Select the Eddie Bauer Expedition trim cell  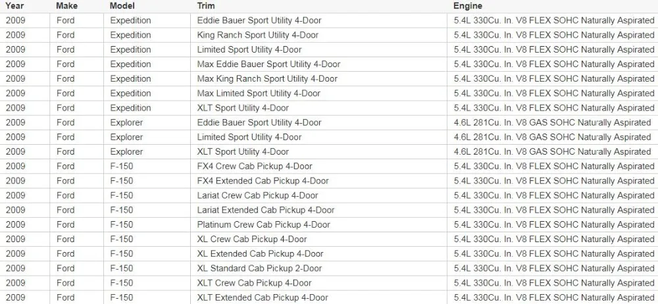[318, 20]
